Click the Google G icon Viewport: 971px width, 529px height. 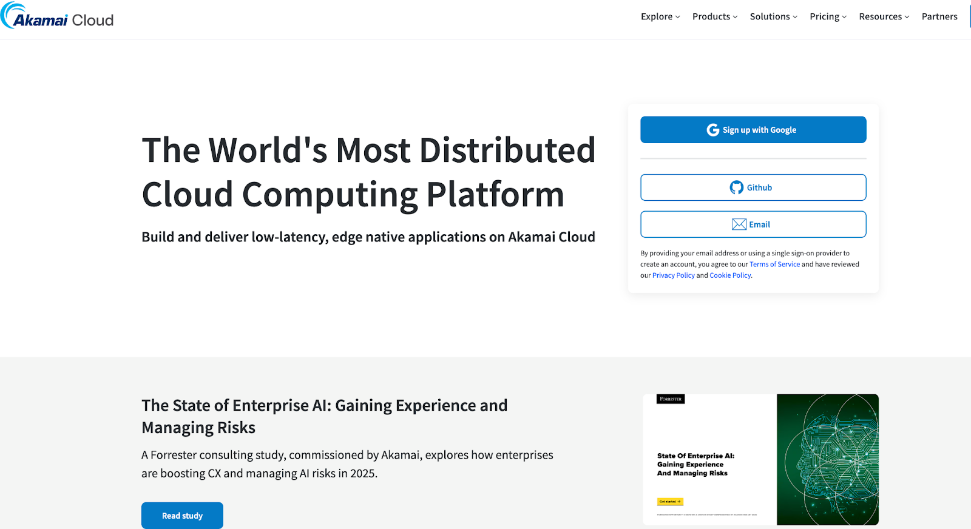point(712,130)
